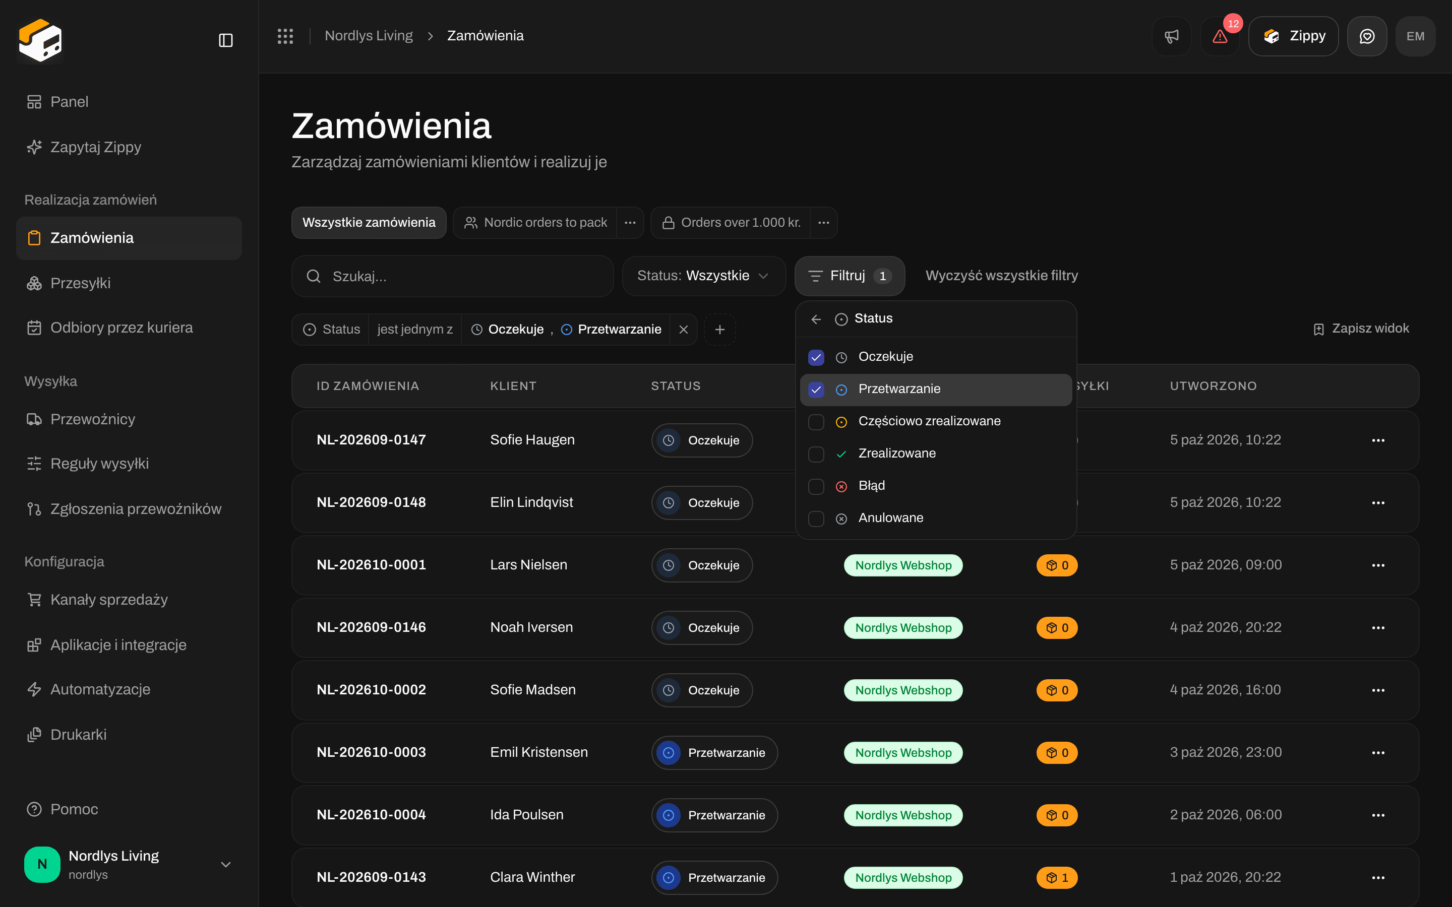Expand the Nordlys Living account switcher
The width and height of the screenshot is (1452, 907).
pos(129,864)
